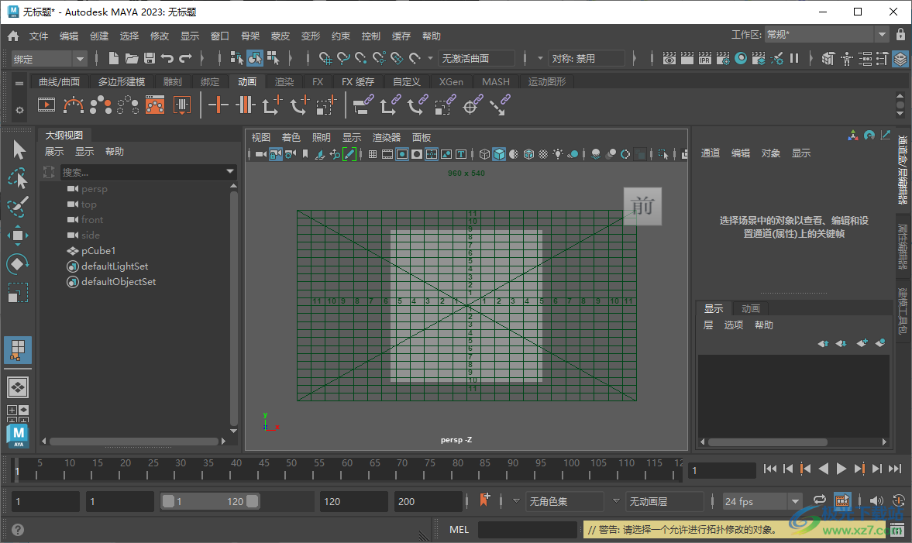Click the 前 view cube face

click(x=642, y=206)
